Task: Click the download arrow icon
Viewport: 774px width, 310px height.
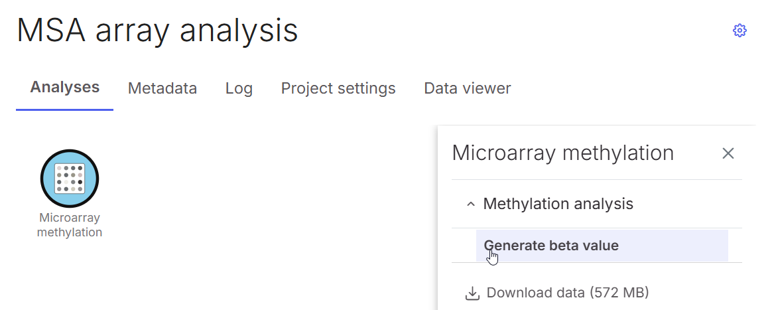Action: coord(472,293)
